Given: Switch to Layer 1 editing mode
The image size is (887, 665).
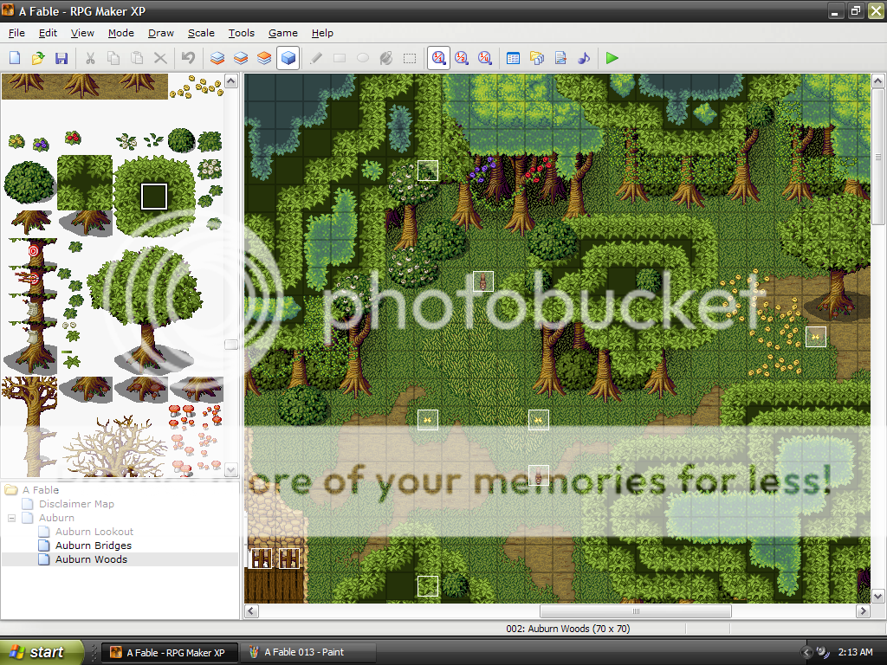Looking at the screenshot, I should click(218, 58).
